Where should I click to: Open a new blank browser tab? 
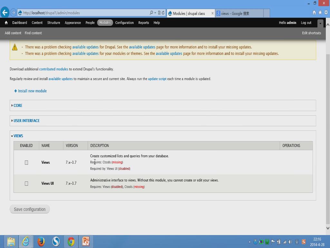(267, 13)
